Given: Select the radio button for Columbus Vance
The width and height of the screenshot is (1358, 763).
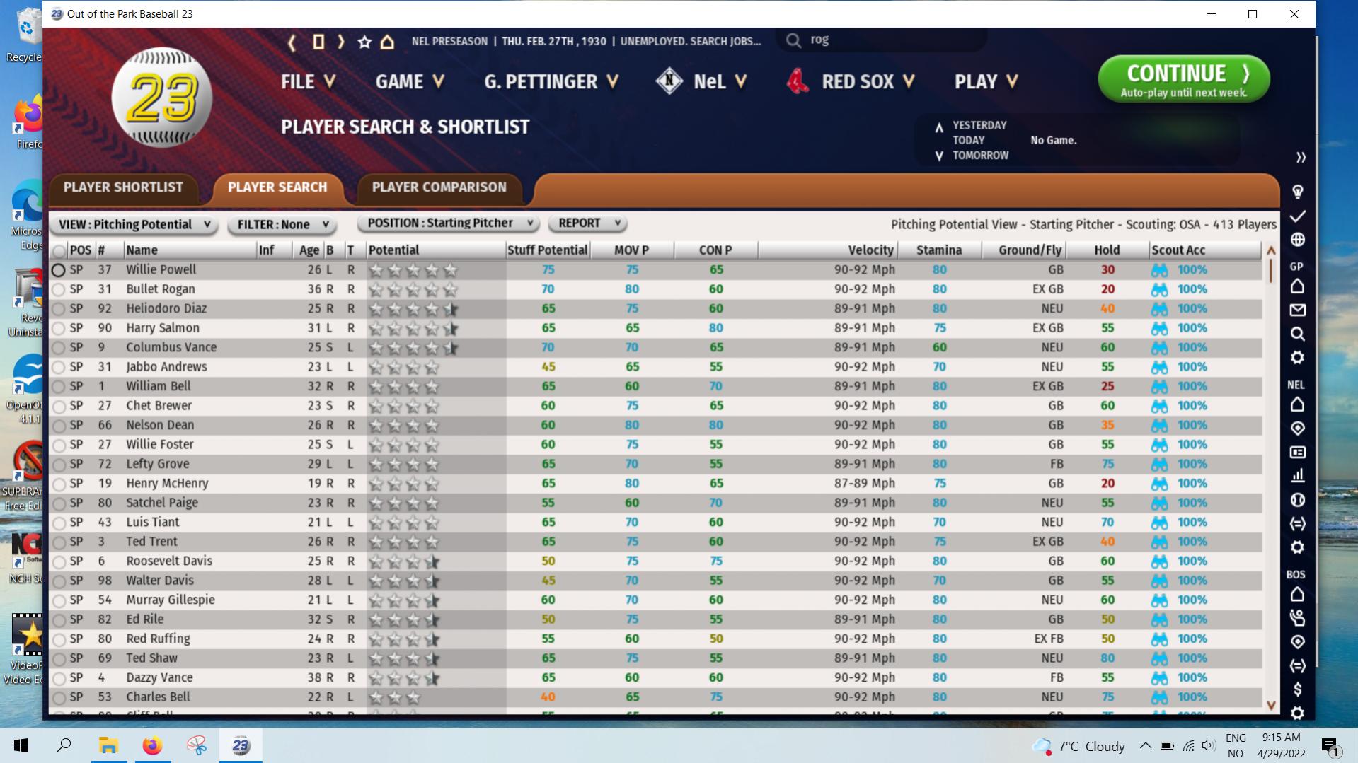Looking at the screenshot, I should tap(59, 348).
